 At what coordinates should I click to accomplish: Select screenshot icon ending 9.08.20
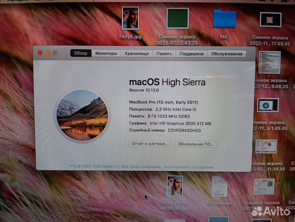(269, 62)
